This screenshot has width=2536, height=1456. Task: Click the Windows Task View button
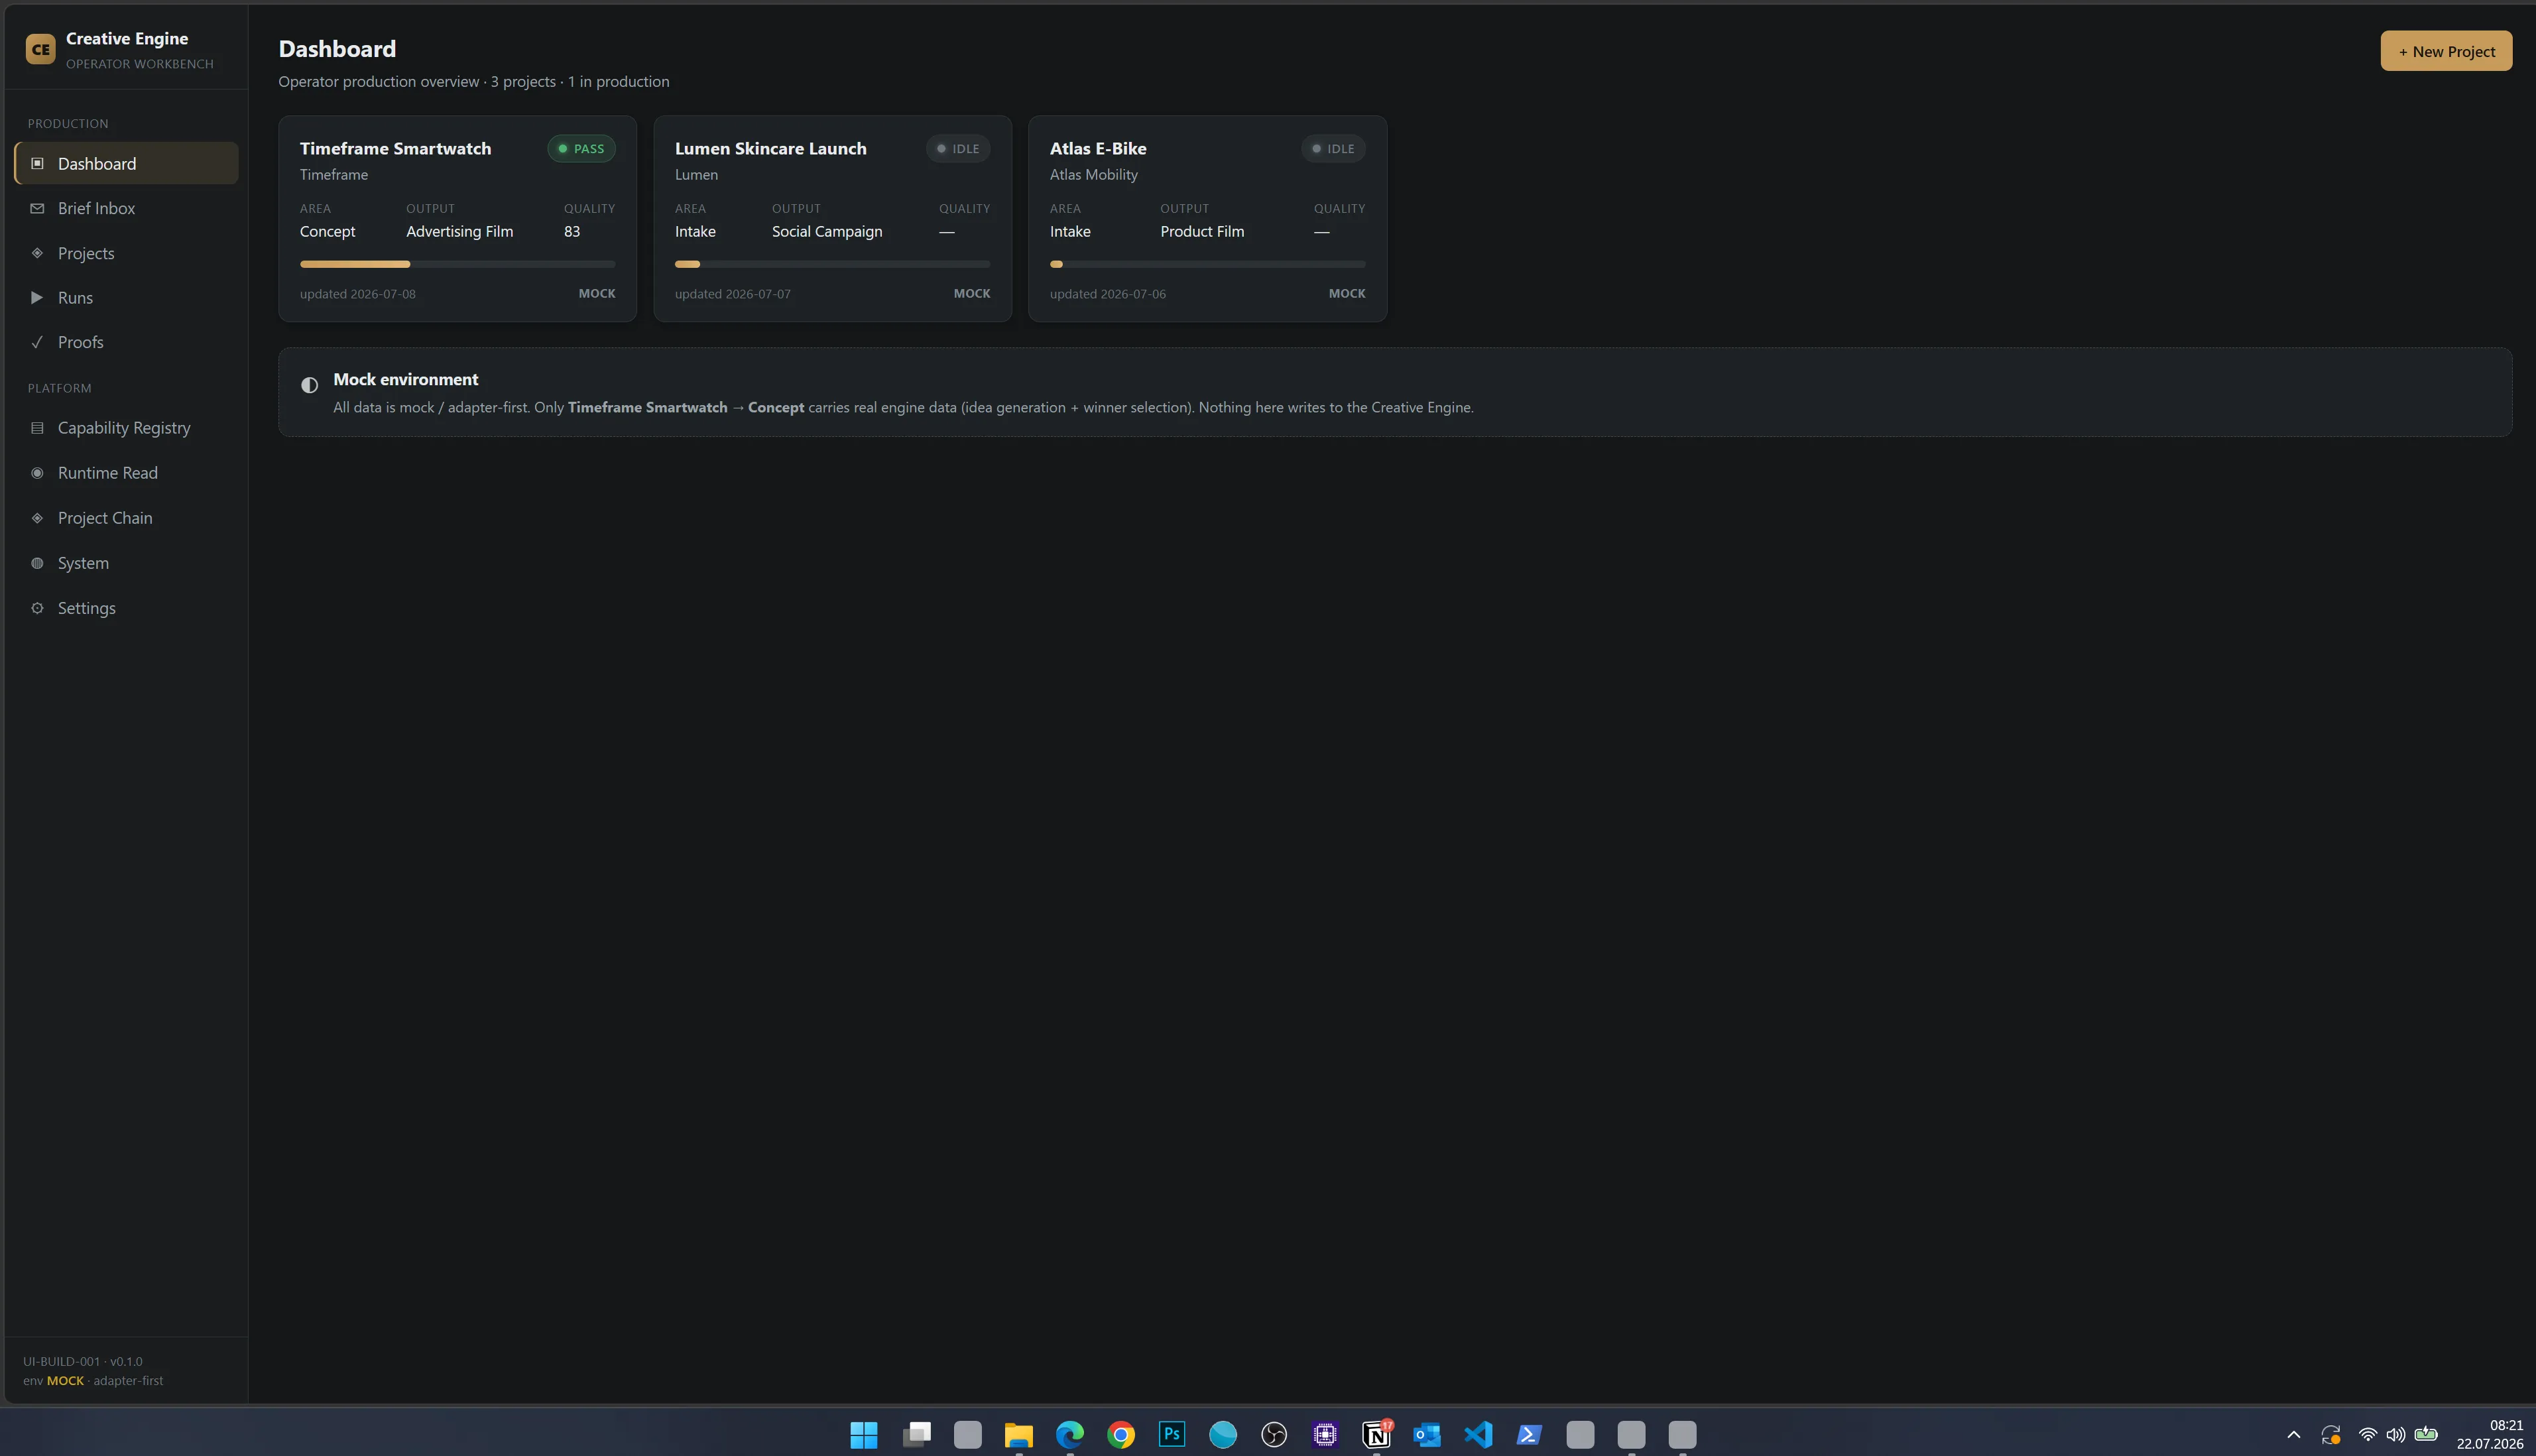click(916, 1435)
